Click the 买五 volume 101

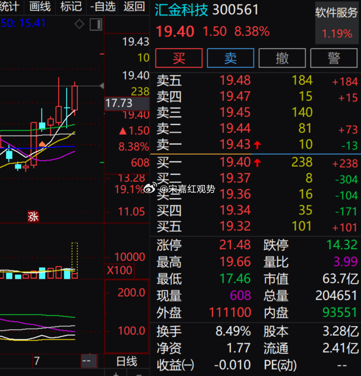(x=302, y=226)
